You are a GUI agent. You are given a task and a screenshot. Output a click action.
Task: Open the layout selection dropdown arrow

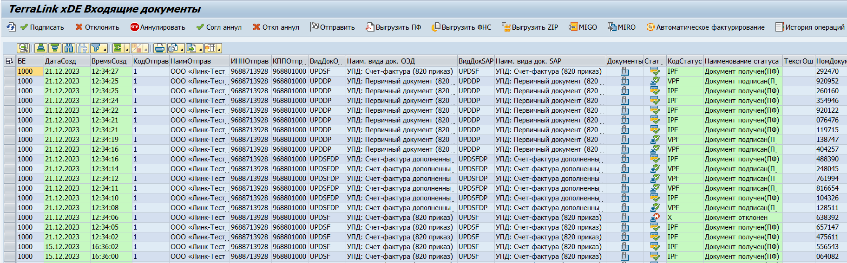(x=218, y=49)
